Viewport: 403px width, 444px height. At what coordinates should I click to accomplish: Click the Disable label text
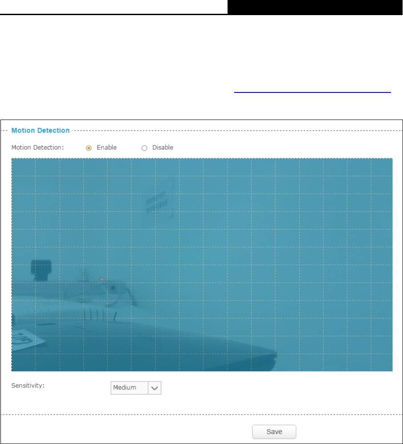163,148
